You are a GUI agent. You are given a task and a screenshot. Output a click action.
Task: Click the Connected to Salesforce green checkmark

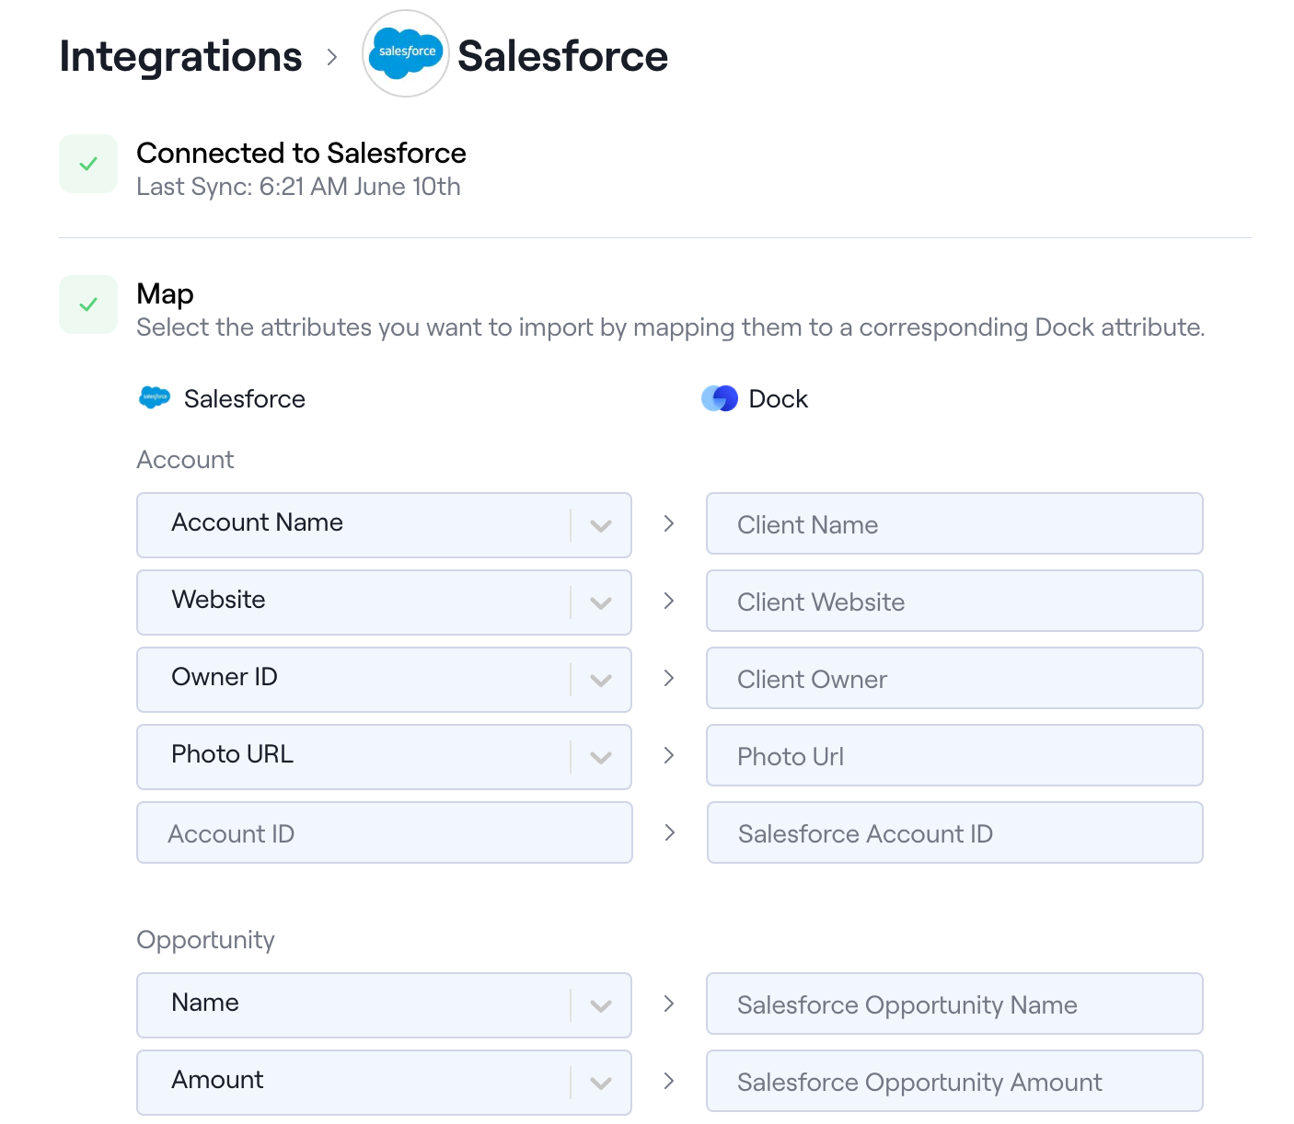tap(88, 164)
